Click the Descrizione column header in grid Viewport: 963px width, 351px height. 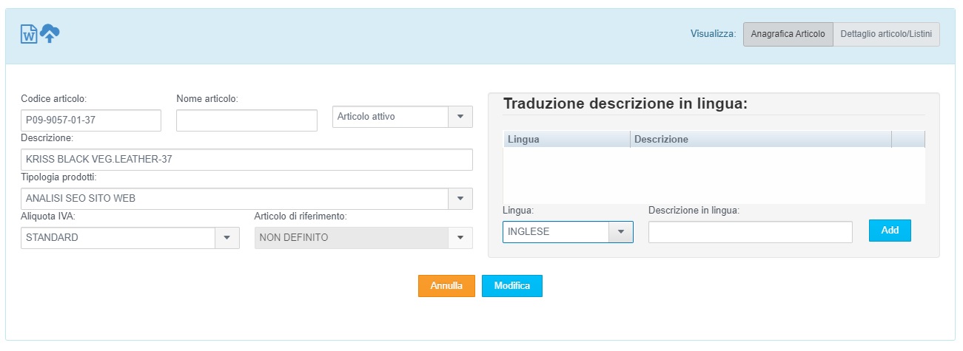pos(761,139)
